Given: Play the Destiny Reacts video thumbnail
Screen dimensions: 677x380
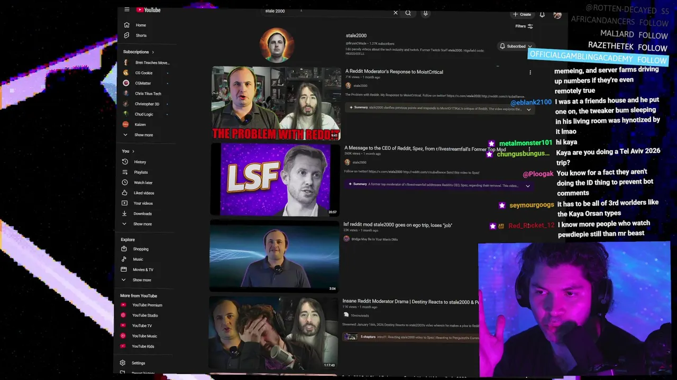Looking at the screenshot, I should tap(273, 332).
